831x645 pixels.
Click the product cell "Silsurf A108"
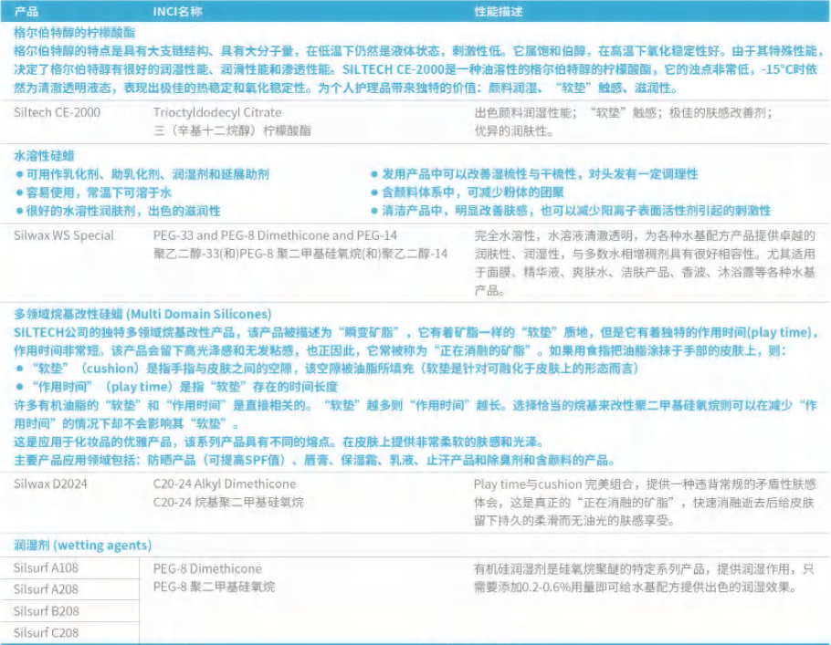(46, 568)
